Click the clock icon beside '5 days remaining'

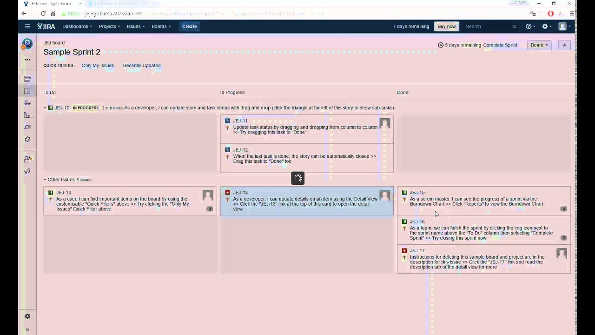tap(441, 45)
